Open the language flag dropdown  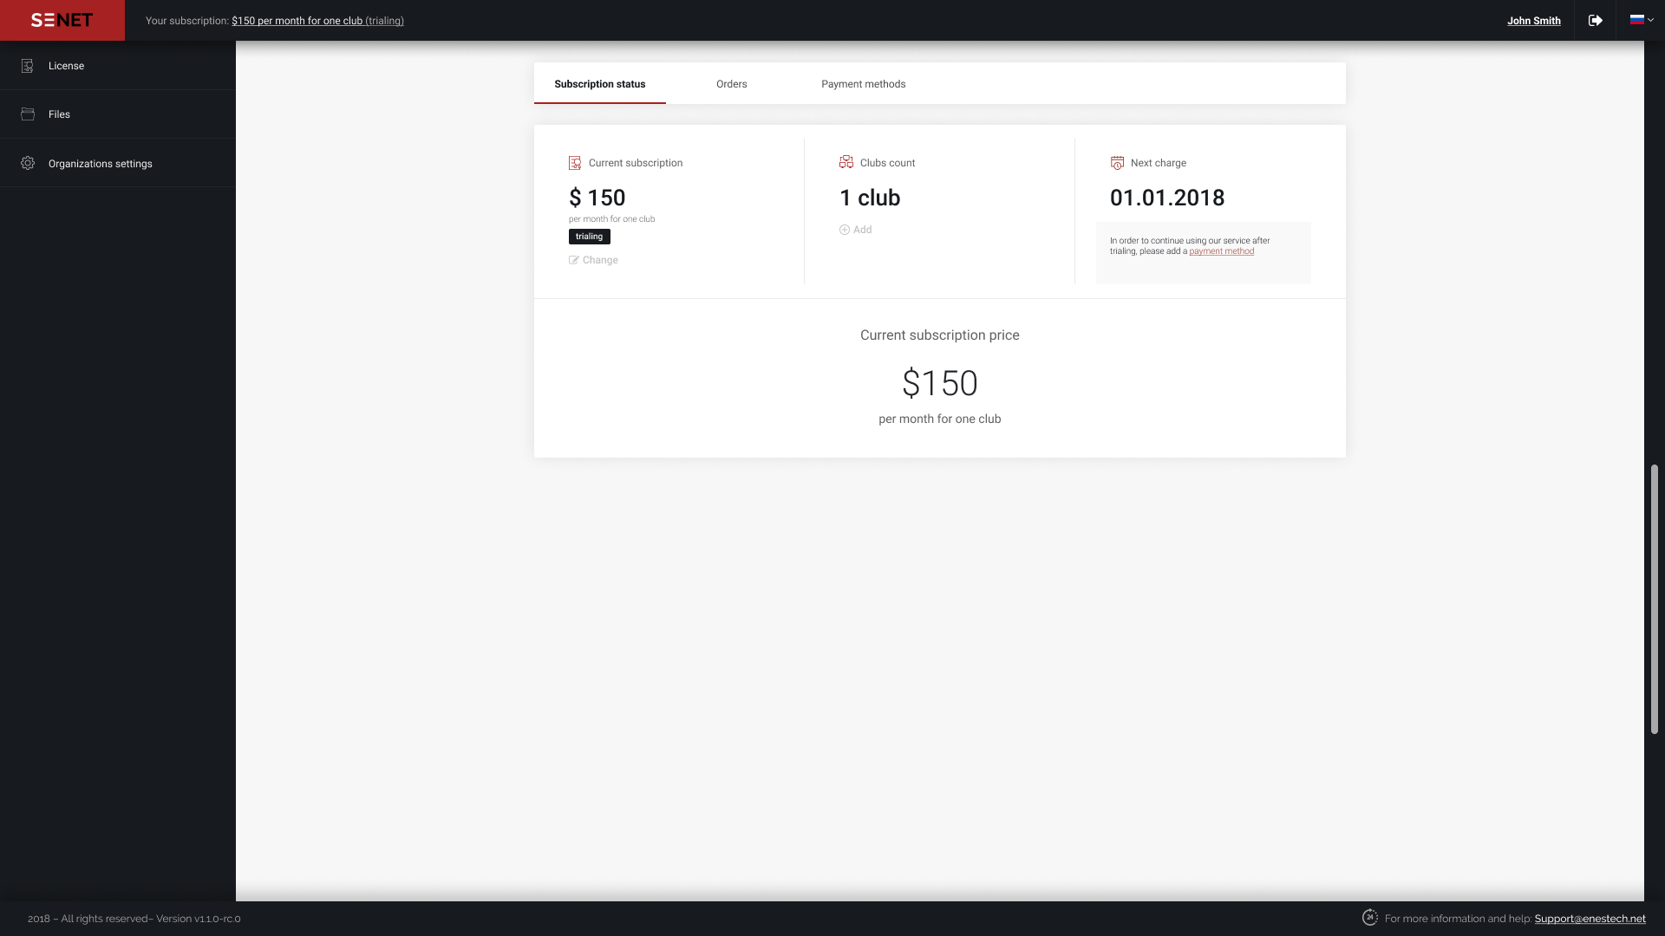coord(1642,19)
